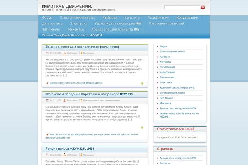Open sidebar link Электрика
Viewport: 248px width, 165px height.
[166, 82]
